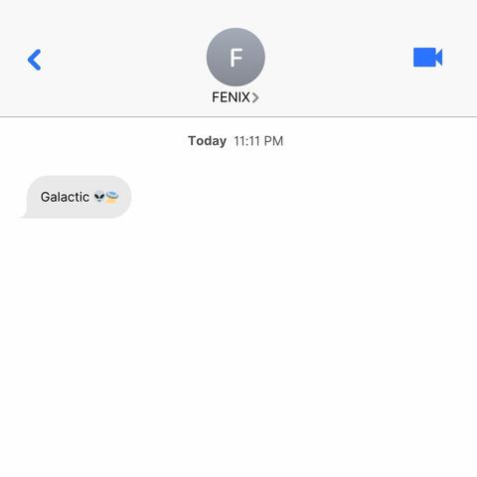
Task: Click blank space right of the Galactic bubble
Action: pos(298,197)
